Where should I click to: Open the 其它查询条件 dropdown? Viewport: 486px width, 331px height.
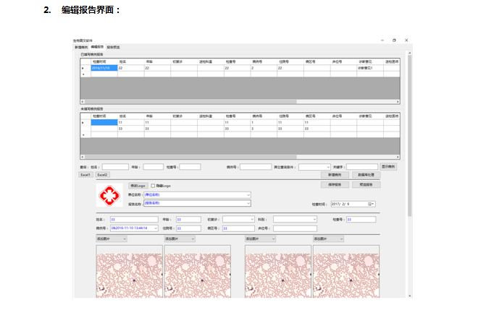pyautogui.click(x=327, y=166)
